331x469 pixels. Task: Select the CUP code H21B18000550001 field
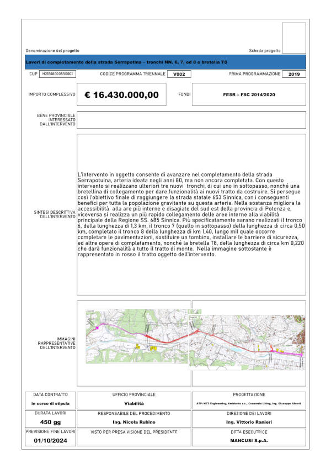(x=58, y=73)
